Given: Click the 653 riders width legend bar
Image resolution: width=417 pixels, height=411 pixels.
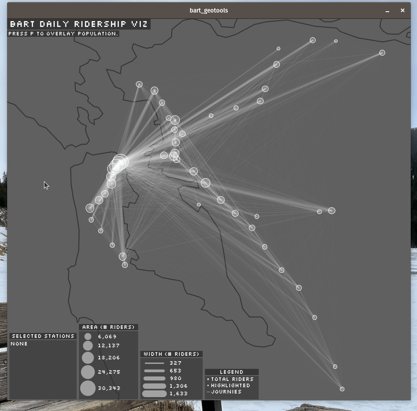Looking at the screenshot, I should pos(154,371).
